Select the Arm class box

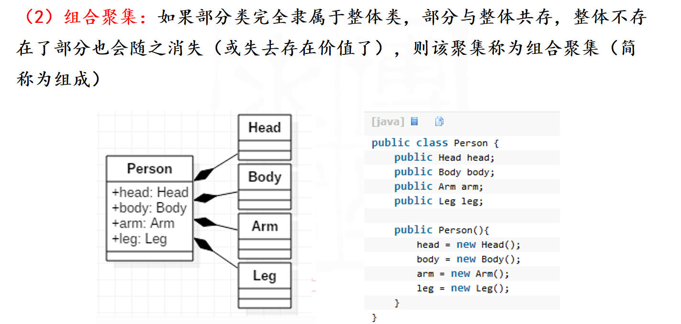(265, 236)
